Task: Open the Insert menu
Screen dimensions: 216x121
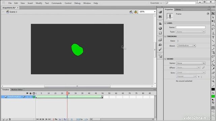Action: tap(30, 3)
